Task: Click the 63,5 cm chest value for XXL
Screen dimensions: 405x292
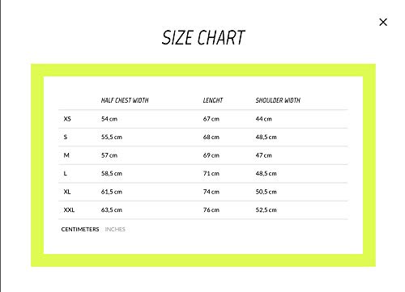Action: click(112, 209)
